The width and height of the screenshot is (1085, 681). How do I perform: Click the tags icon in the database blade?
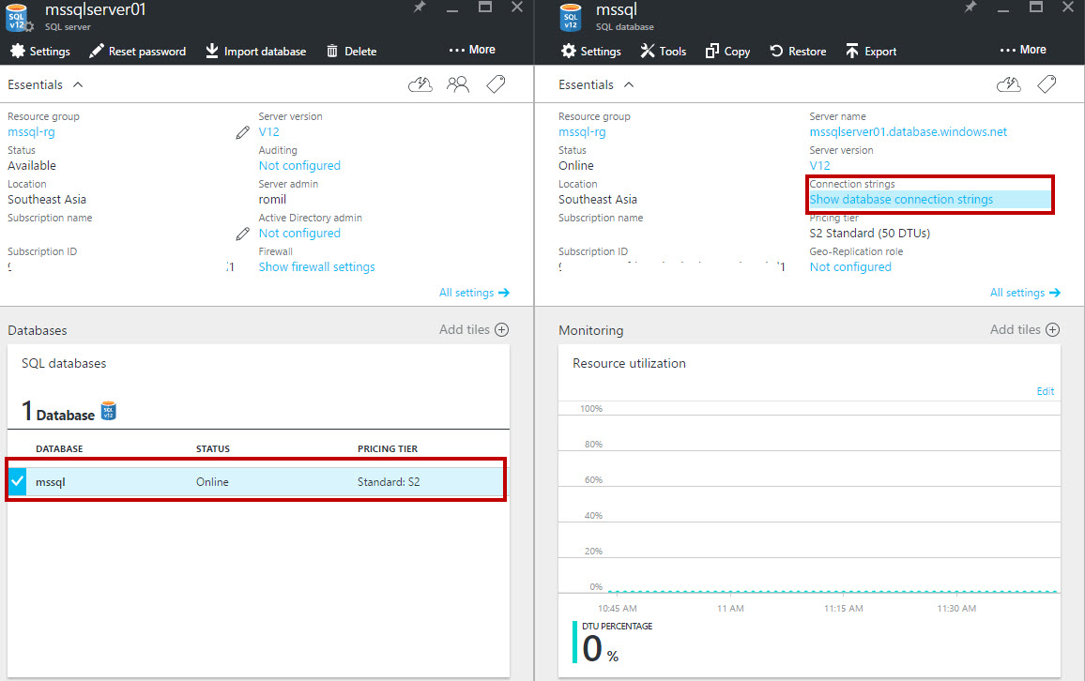click(x=1047, y=84)
